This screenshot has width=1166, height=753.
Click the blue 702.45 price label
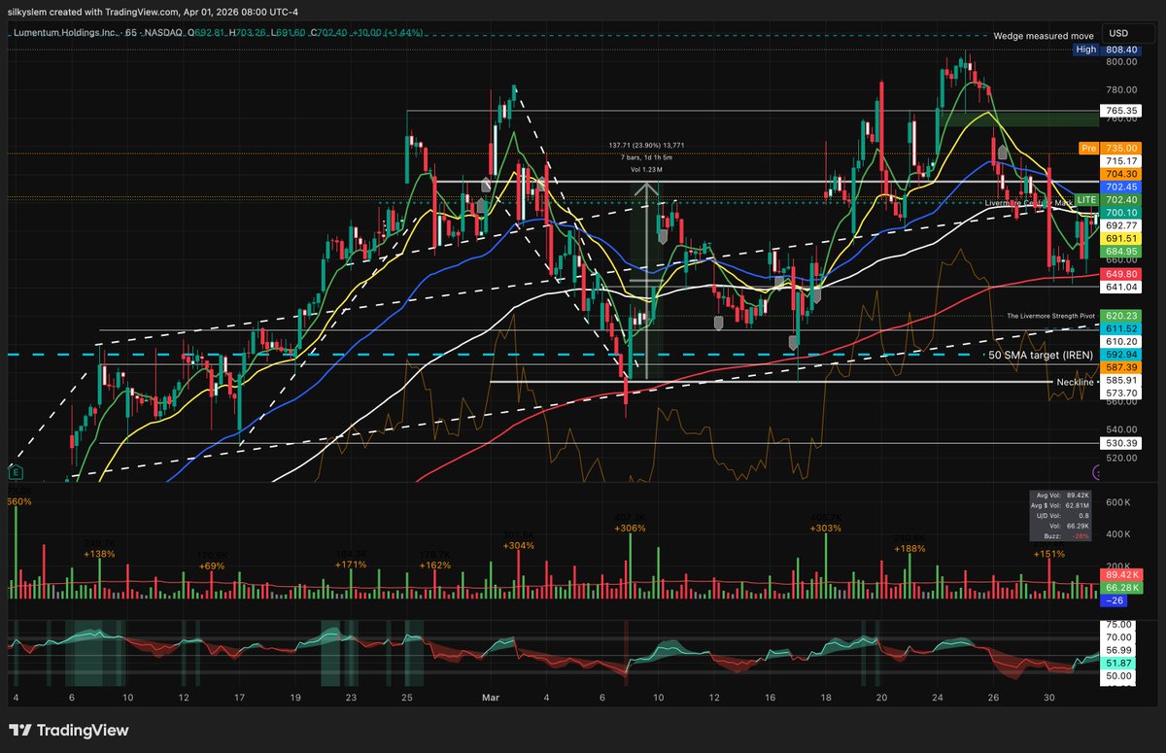1120,186
